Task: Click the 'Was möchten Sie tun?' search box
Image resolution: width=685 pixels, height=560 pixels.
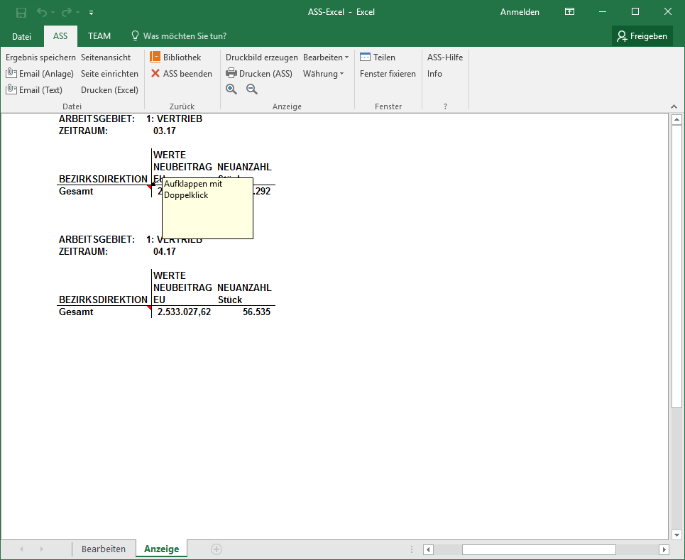Action: 185,36
